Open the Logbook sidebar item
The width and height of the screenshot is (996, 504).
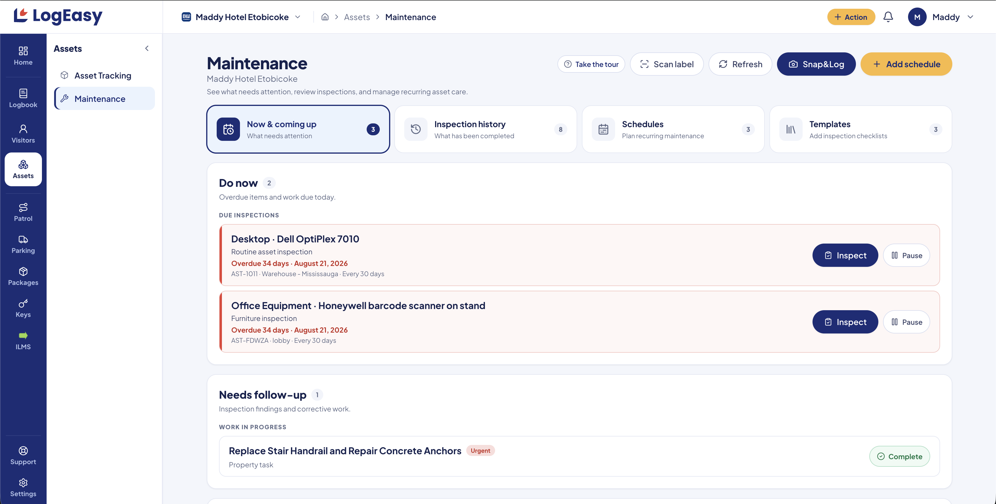(23, 98)
